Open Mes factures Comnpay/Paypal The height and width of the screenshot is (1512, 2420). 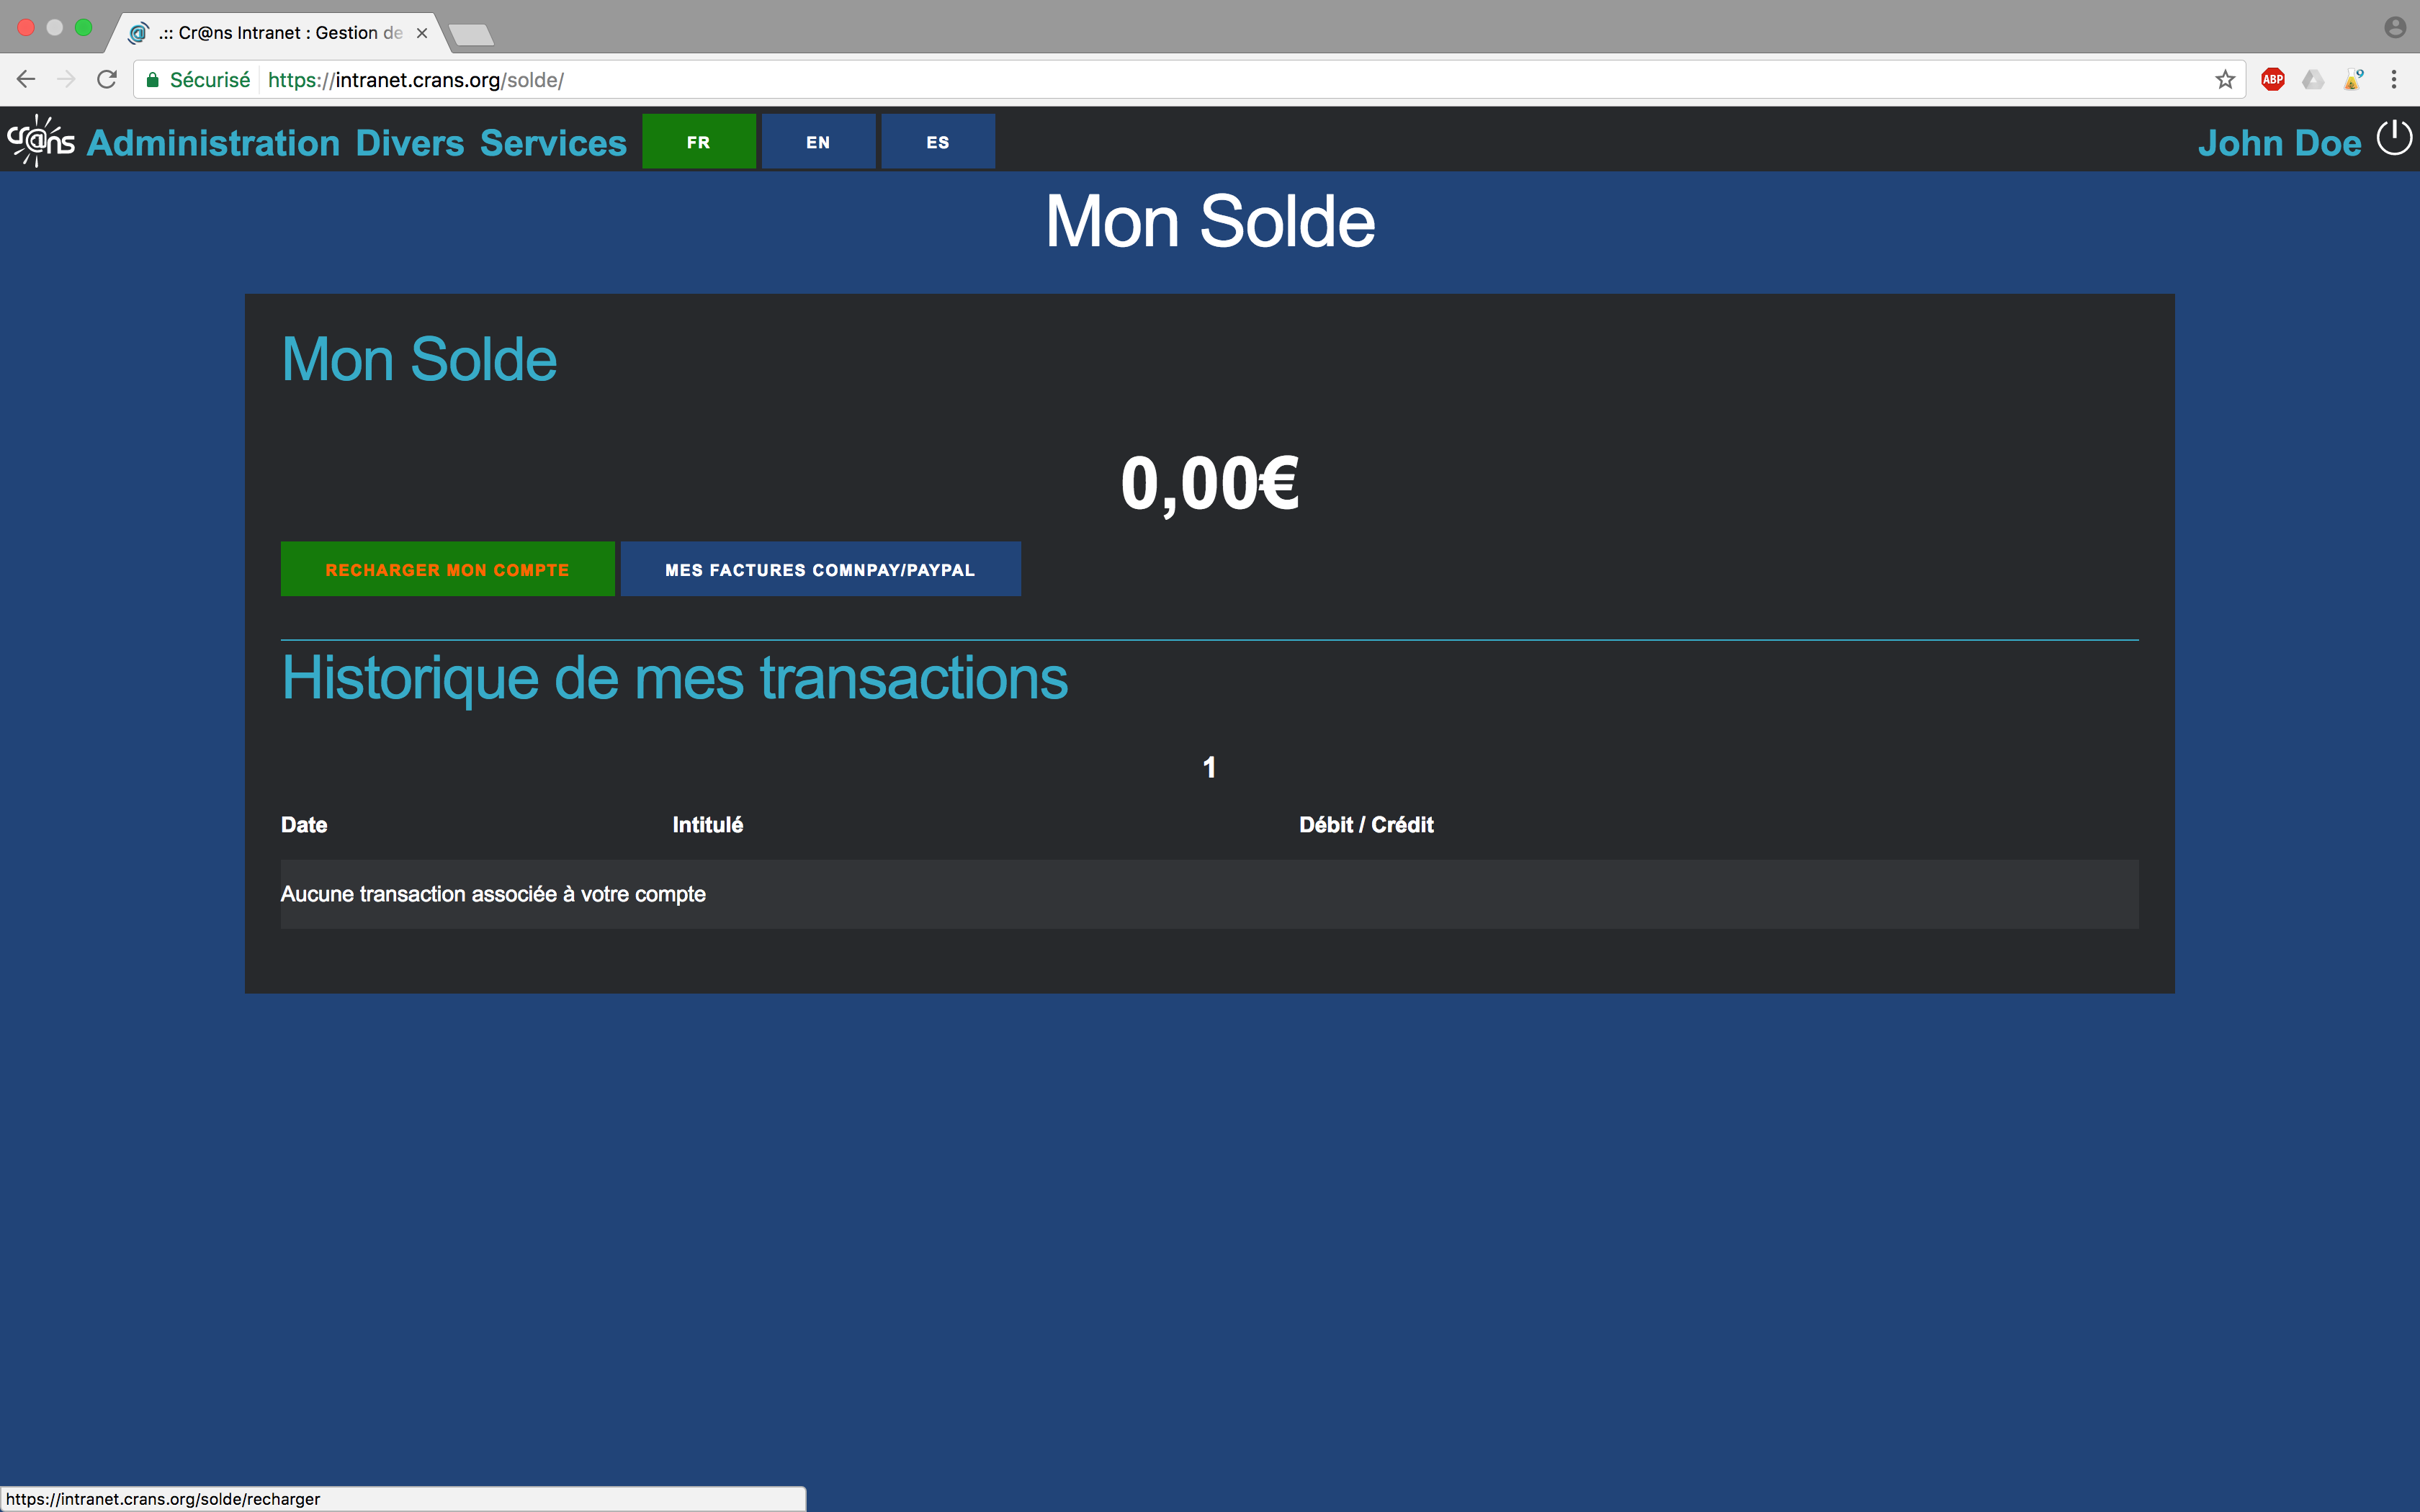point(820,569)
